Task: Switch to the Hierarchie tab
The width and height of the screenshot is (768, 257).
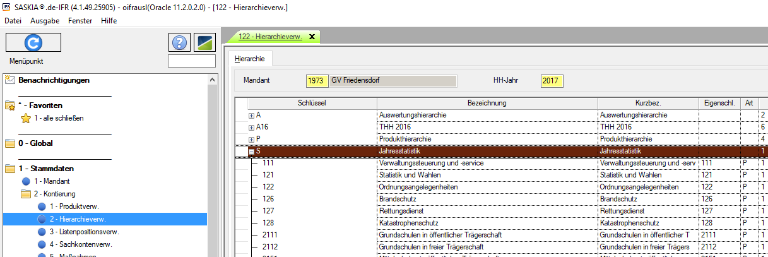Action: (x=249, y=59)
